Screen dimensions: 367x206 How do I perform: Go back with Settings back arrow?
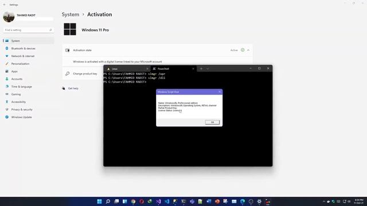coord(5,5)
